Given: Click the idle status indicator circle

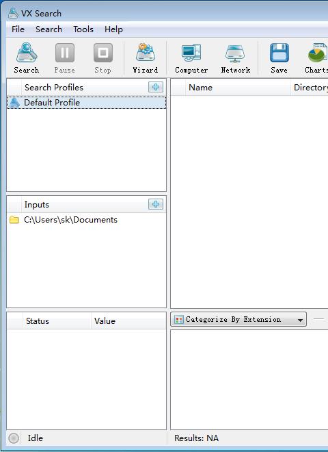Looking at the screenshot, I should pyautogui.click(x=14, y=438).
